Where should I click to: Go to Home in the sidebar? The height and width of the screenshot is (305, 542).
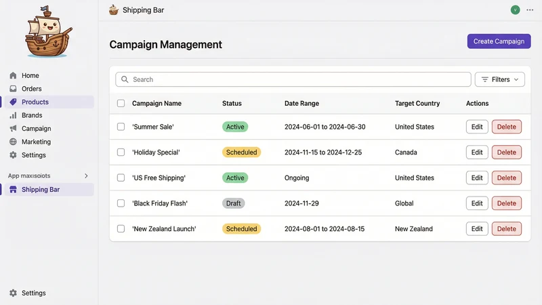pos(49,75)
